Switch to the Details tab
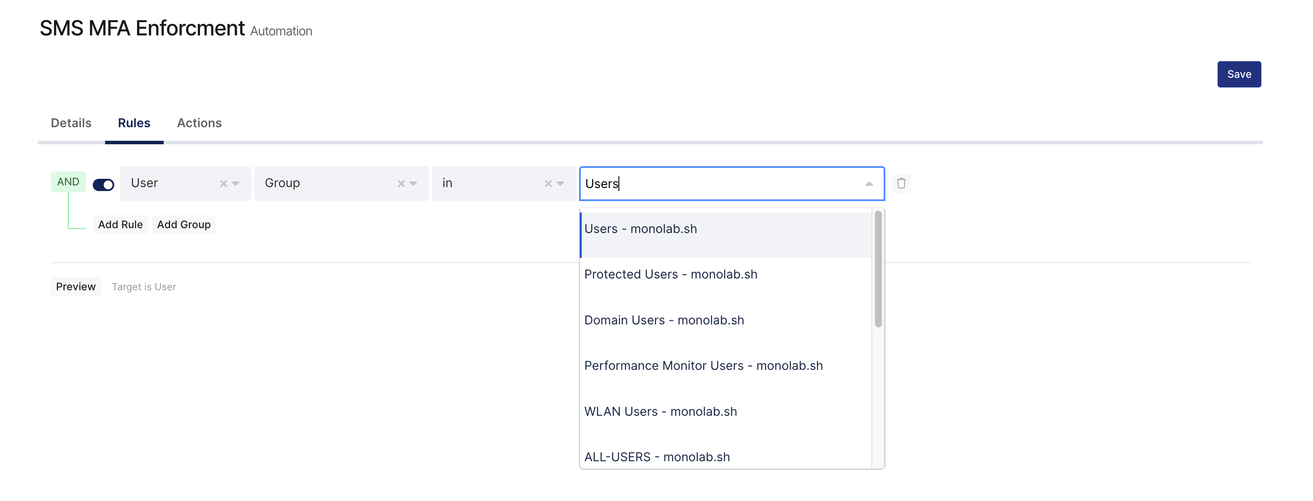The width and height of the screenshot is (1313, 501). tap(71, 123)
